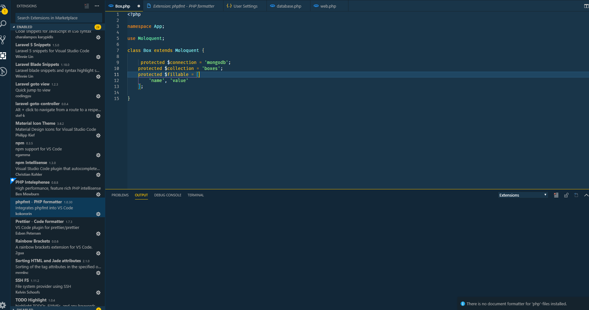Open the Search view in the activity bar
The width and height of the screenshot is (589, 310).
tap(3, 23)
